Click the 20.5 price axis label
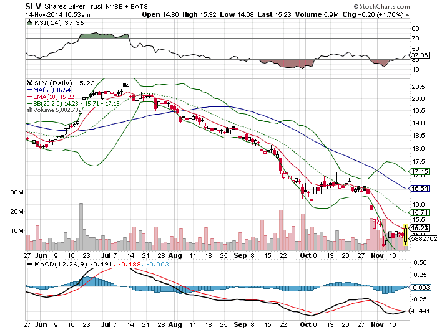This screenshot has width=437, height=330. pos(418,87)
